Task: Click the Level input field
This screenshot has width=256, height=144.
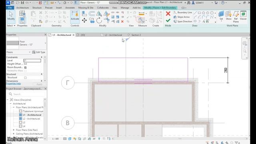Action: point(32,60)
